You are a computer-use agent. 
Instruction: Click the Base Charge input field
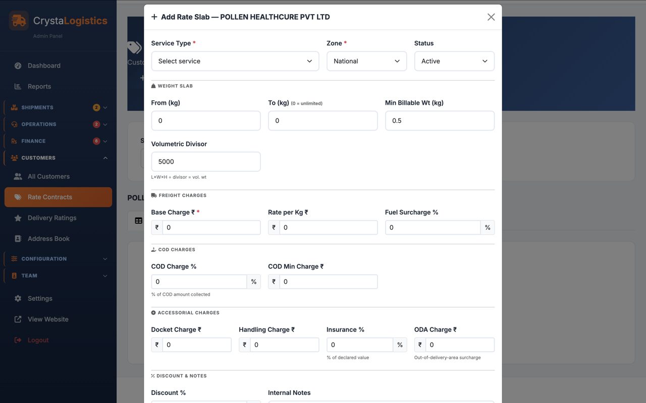(x=211, y=228)
